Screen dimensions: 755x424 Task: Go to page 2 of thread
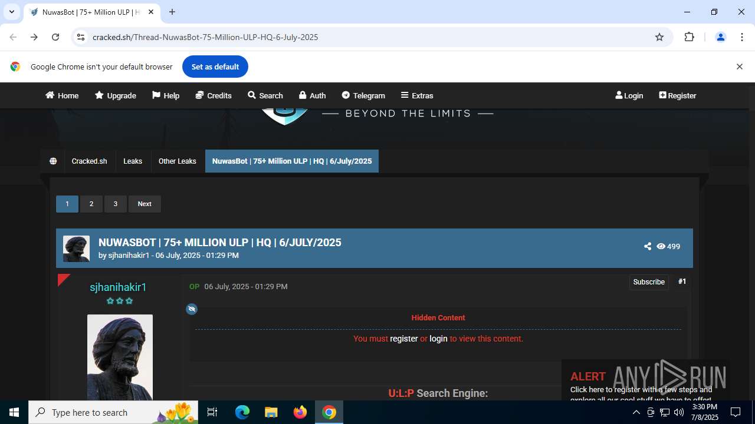91,204
